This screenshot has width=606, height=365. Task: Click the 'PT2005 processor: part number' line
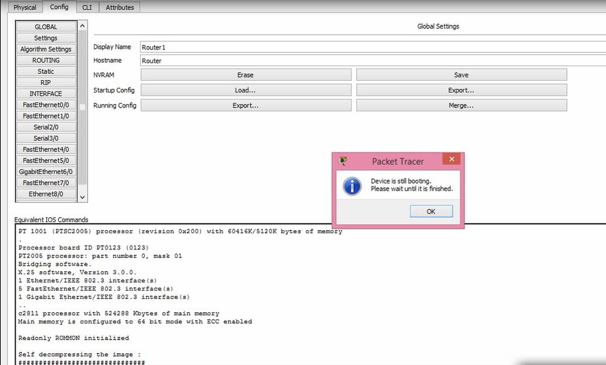(100, 256)
